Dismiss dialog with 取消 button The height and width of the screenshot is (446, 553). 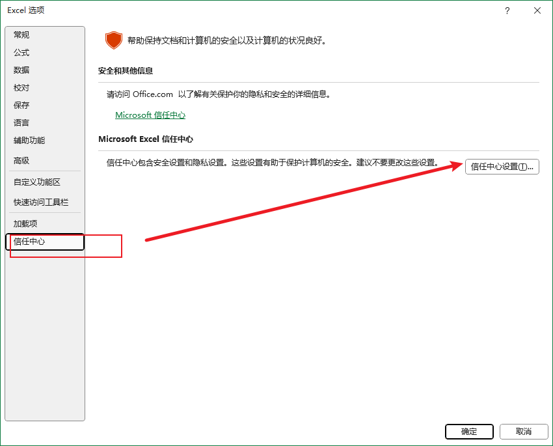pyautogui.click(x=524, y=432)
